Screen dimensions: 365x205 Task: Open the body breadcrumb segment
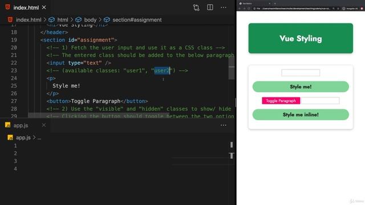point(90,20)
